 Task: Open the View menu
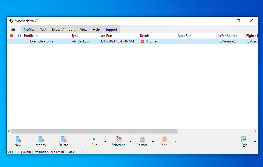tap(84, 30)
